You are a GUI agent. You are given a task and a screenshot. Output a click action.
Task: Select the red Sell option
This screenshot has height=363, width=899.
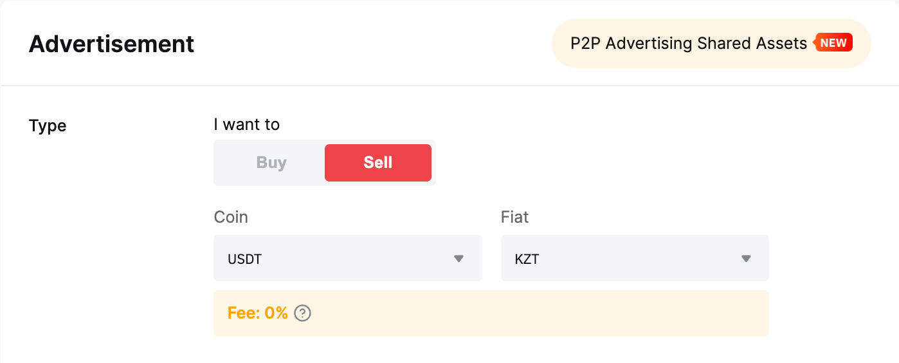click(377, 163)
